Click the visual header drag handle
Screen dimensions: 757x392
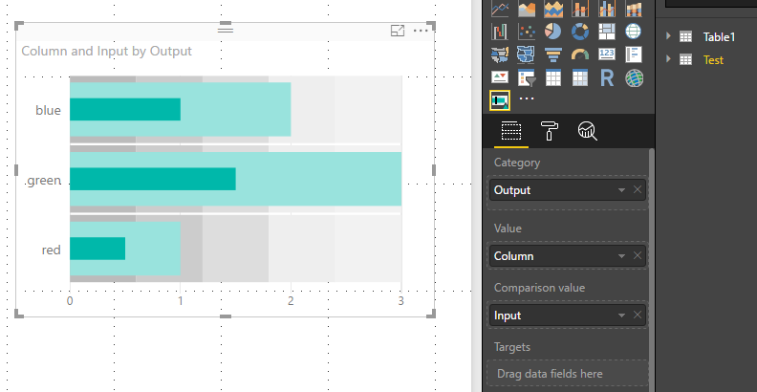tap(226, 30)
